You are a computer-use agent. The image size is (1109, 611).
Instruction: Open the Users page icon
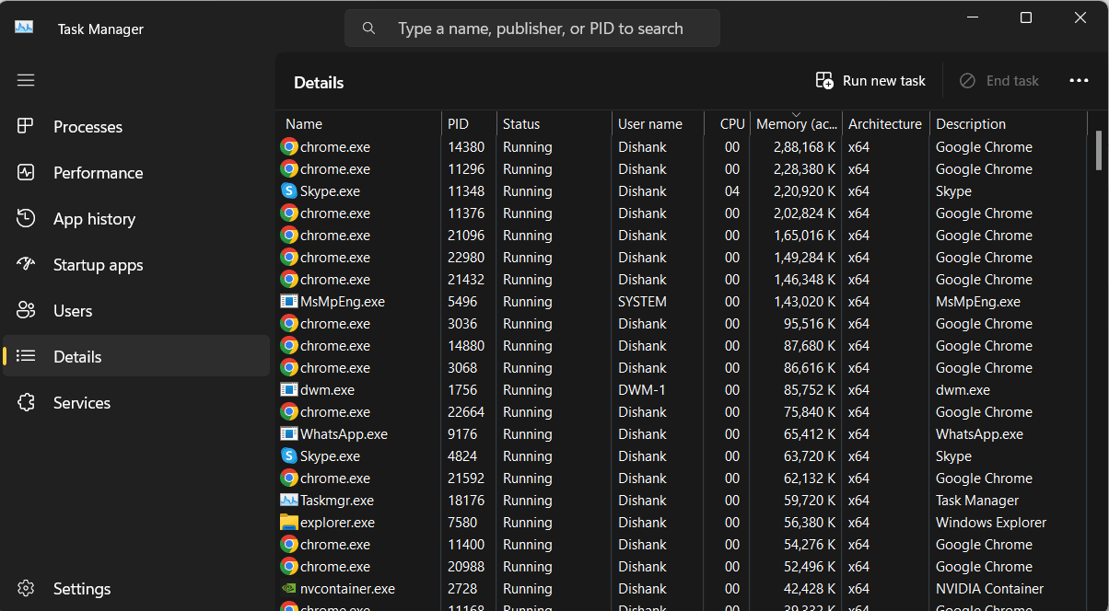(x=26, y=310)
